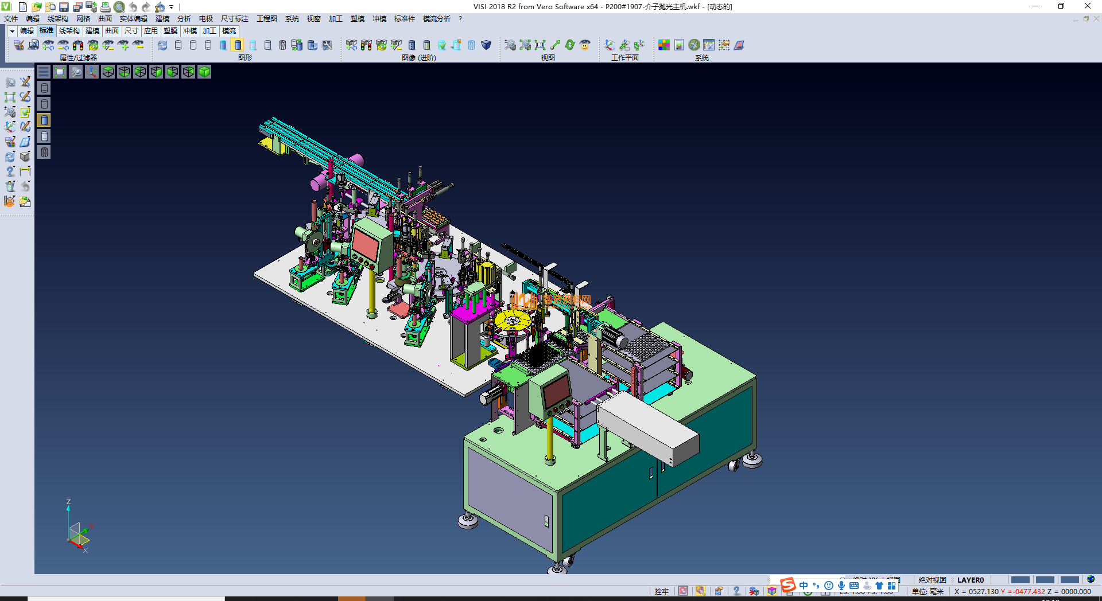Toggle the highlighted shading mode in left vertical strip
This screenshot has height=601, width=1102.
coord(44,120)
